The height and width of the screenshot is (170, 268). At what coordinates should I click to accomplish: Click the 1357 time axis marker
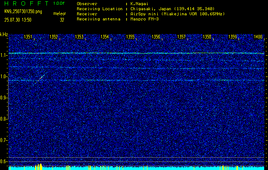tap(182, 37)
